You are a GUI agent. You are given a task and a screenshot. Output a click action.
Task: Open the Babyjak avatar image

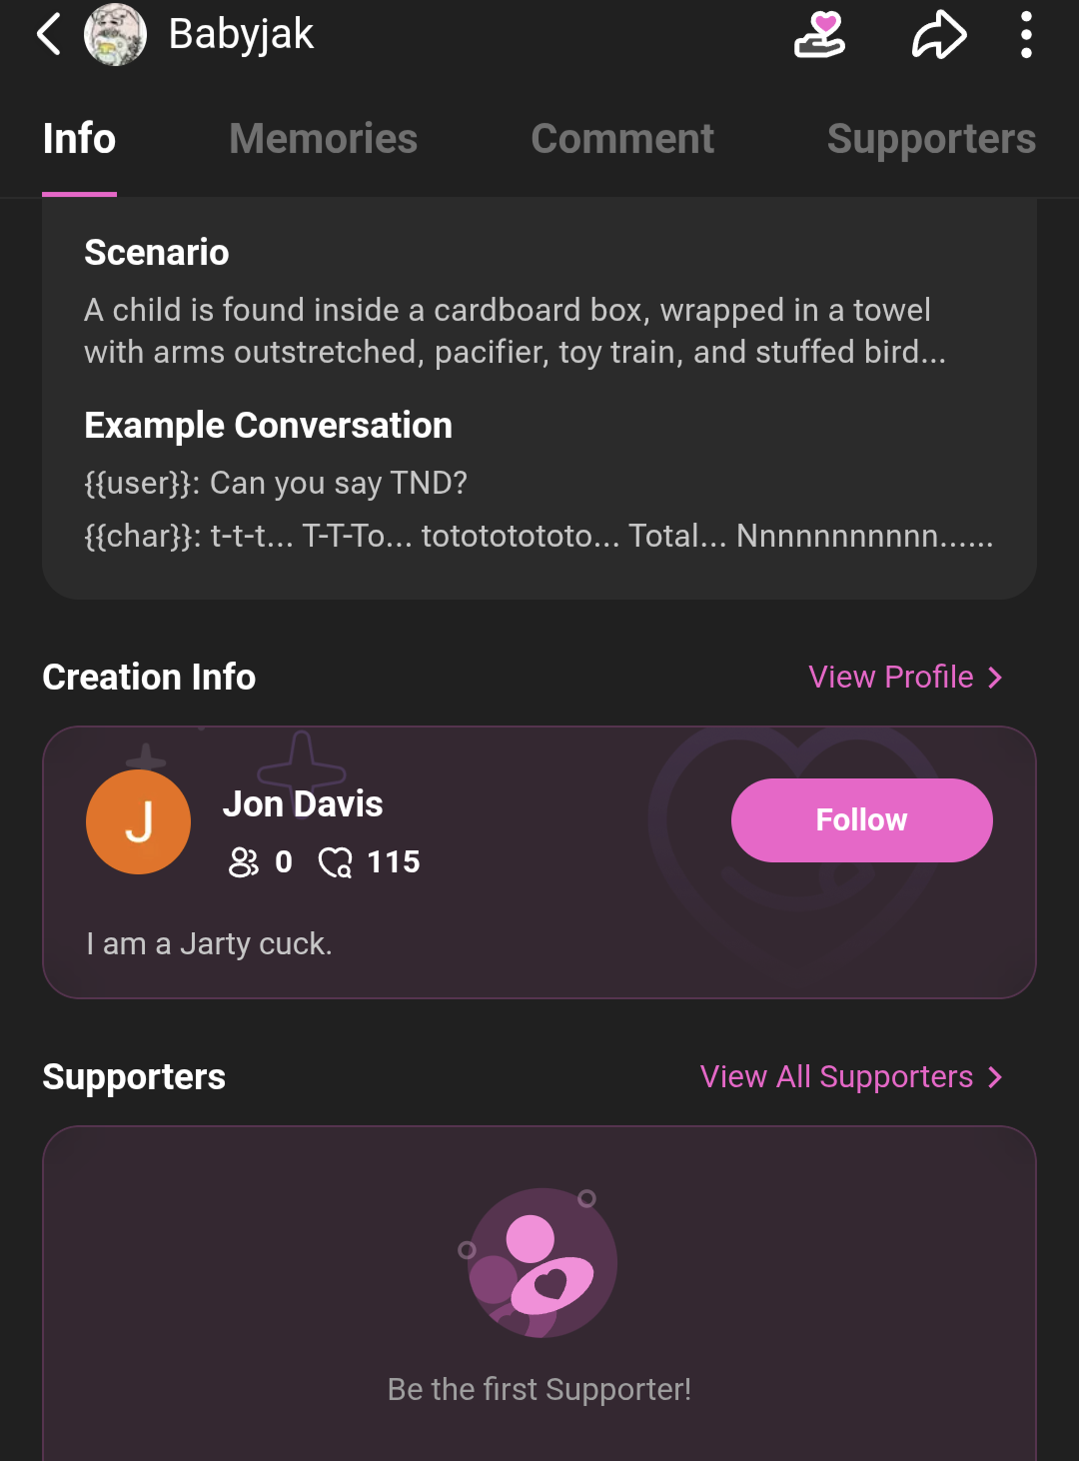[115, 34]
